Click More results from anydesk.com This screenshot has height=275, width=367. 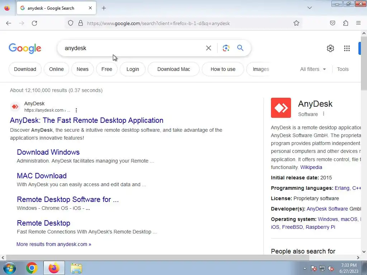pos(54,244)
